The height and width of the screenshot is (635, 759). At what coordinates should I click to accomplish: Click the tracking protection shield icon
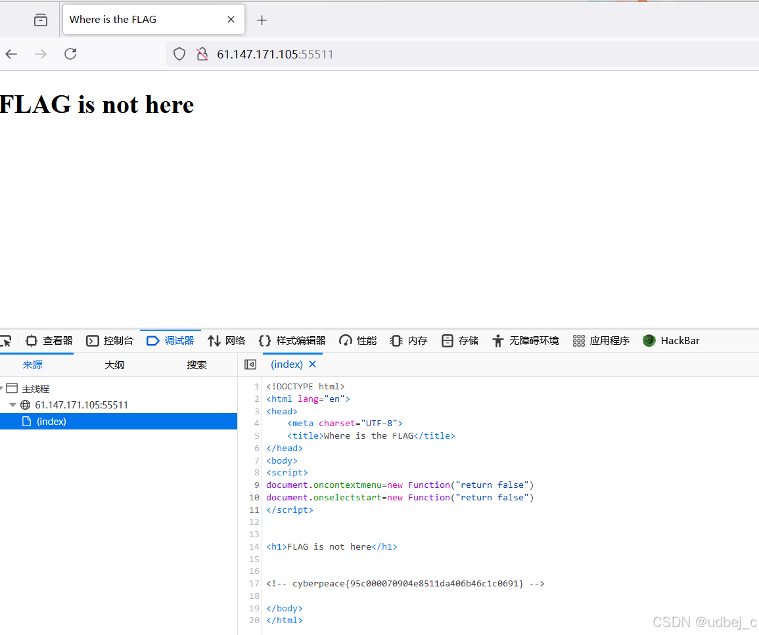click(x=179, y=54)
